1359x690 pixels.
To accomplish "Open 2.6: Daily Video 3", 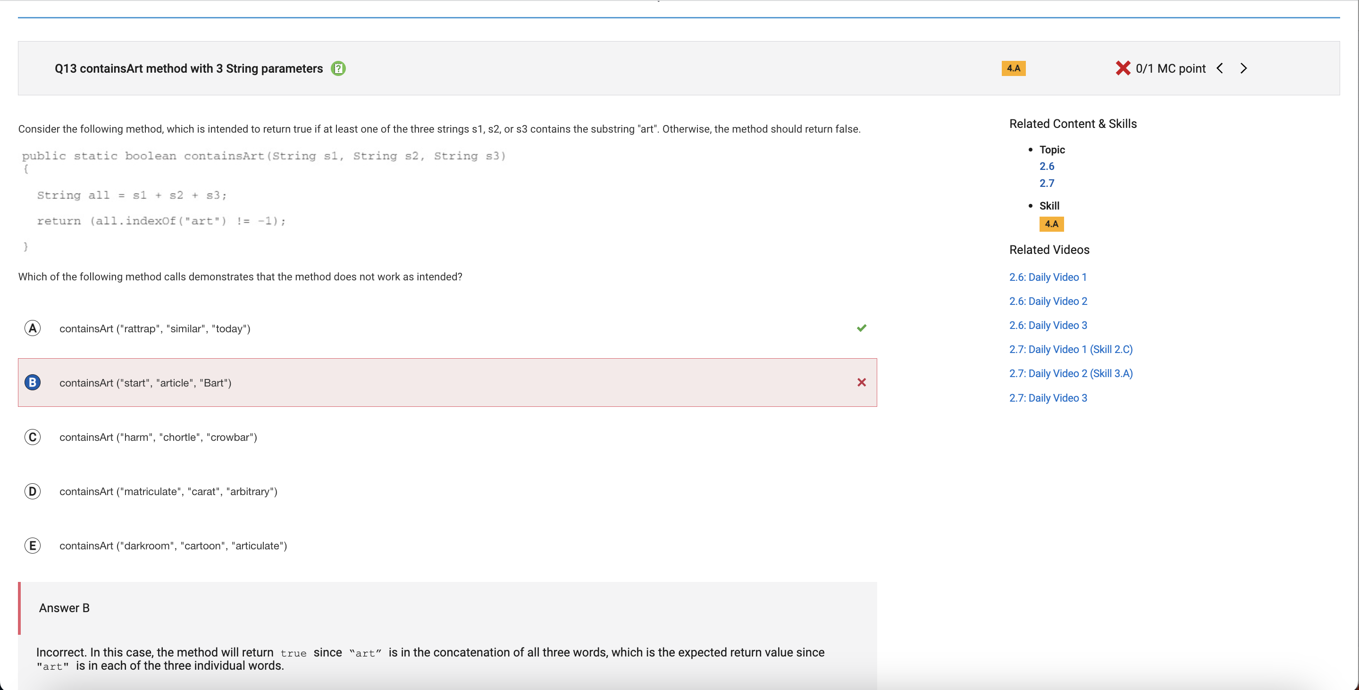I will point(1048,326).
